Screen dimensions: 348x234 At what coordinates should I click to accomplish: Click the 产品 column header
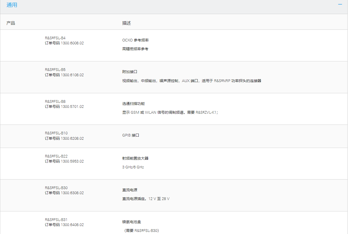(x=11, y=23)
